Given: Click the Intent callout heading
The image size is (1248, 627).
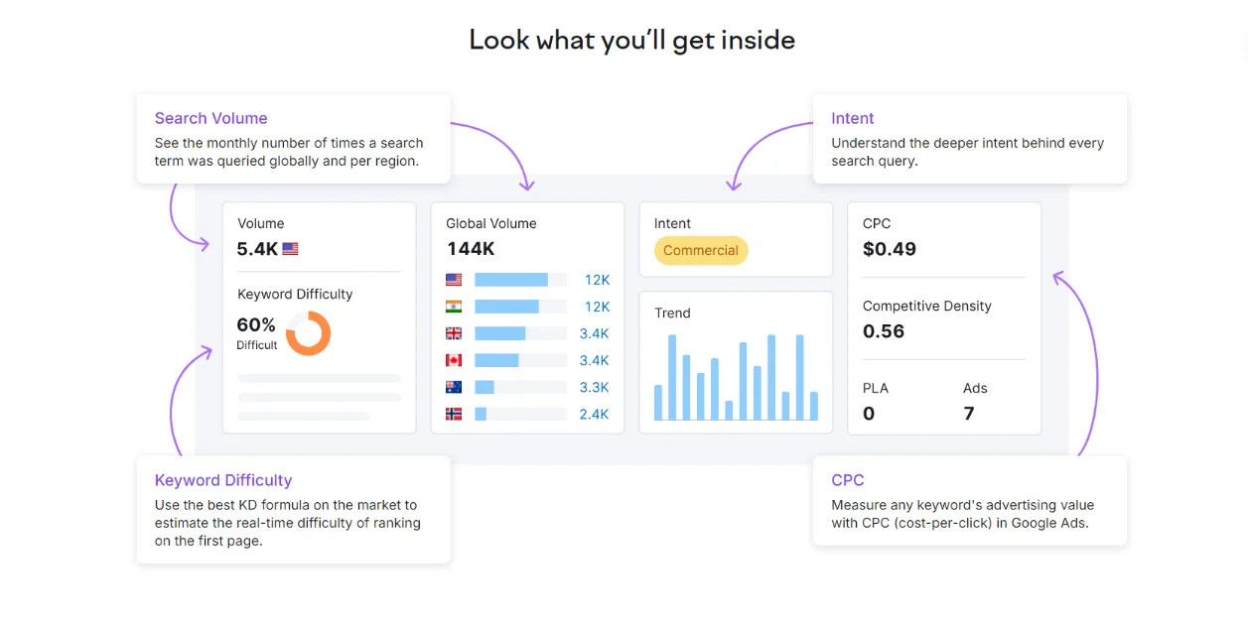Looking at the screenshot, I should pos(853,118).
